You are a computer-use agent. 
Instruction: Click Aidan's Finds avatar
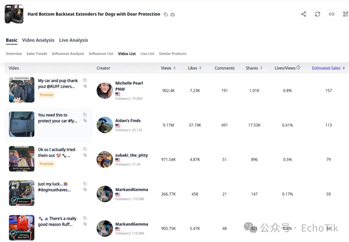point(105,125)
